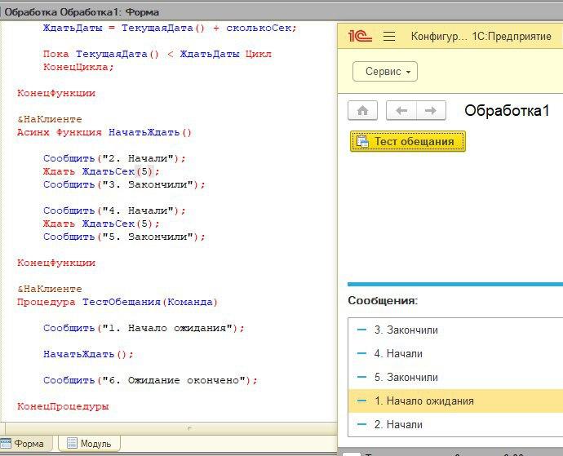563x456 pixels.
Task: Click Процедура ТестОбещания(Команда) declaration
Action: pyautogui.click(x=117, y=302)
